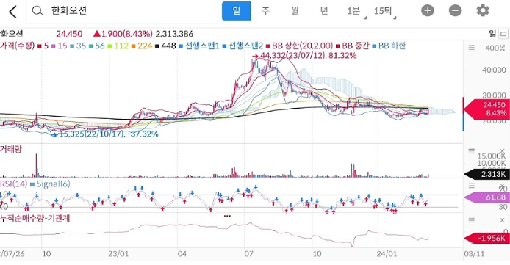Select the 24/01 date axis label
Image resolution: width=510 pixels, height=265 pixels.
coord(387,254)
